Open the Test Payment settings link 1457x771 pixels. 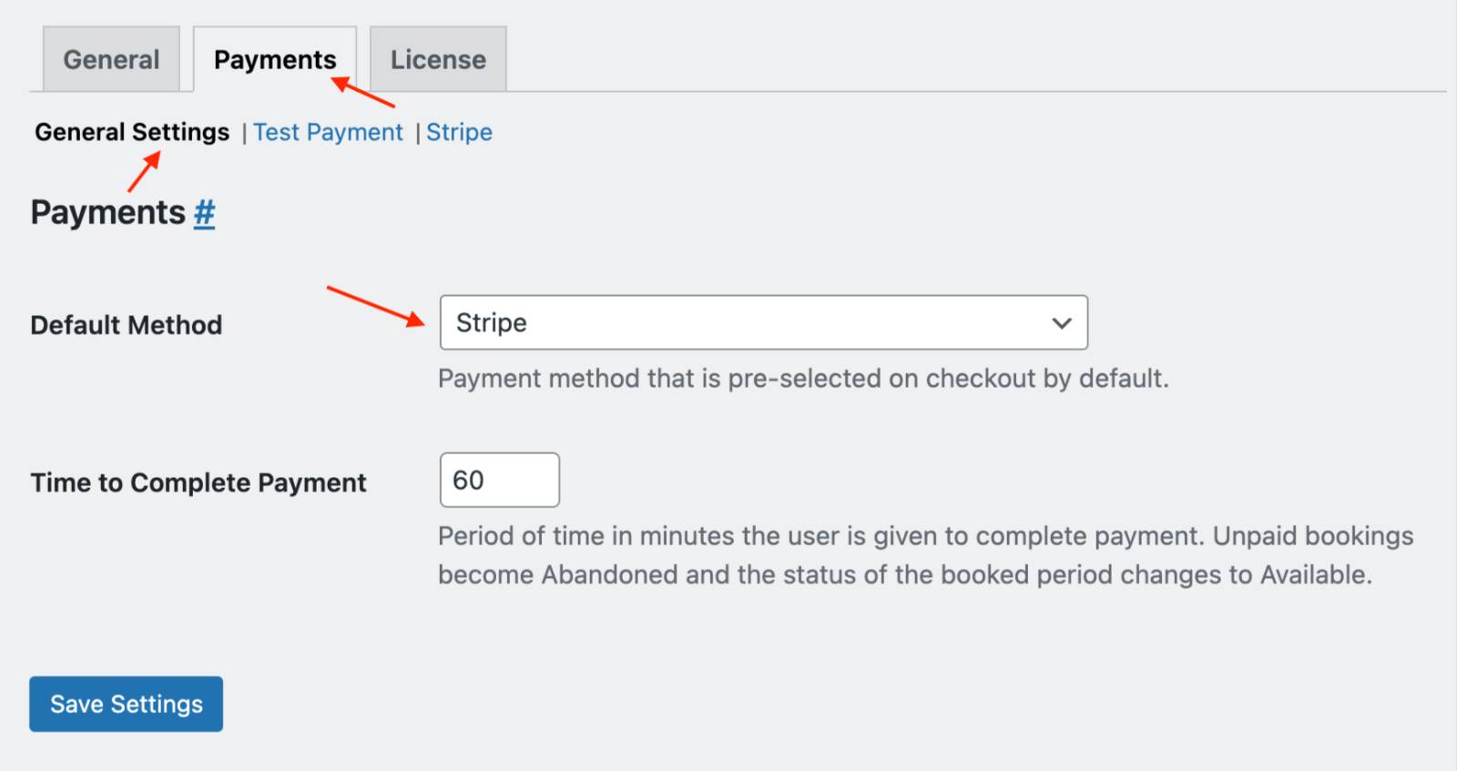328,133
